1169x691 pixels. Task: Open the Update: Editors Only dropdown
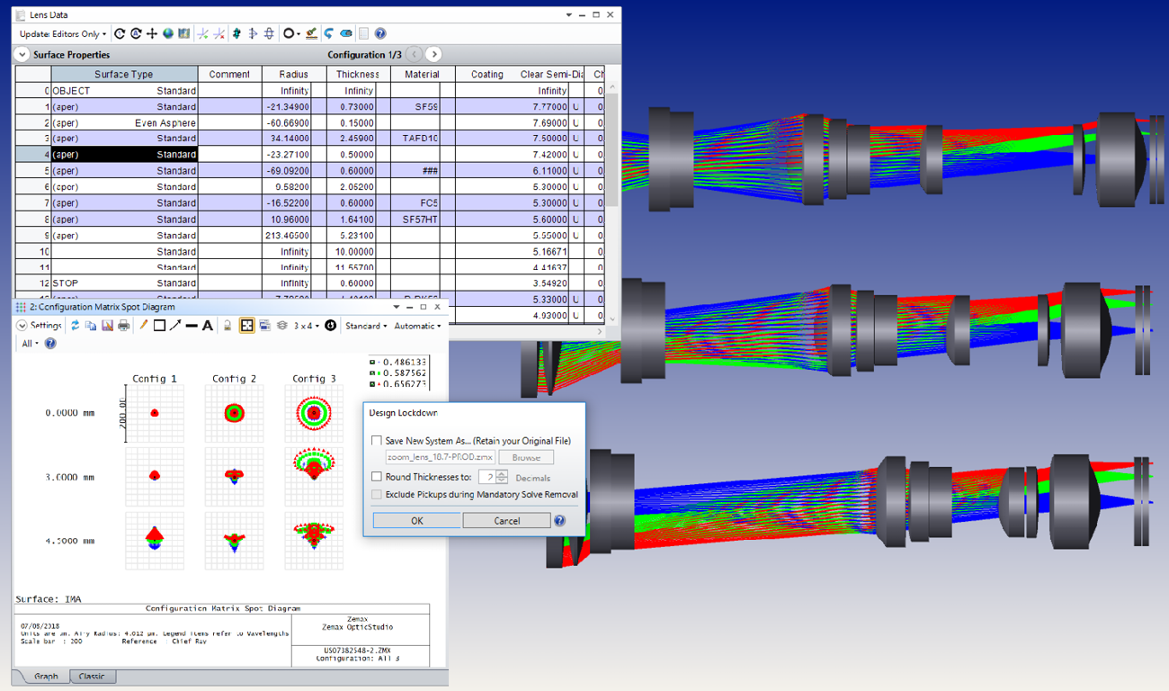pyautogui.click(x=63, y=33)
